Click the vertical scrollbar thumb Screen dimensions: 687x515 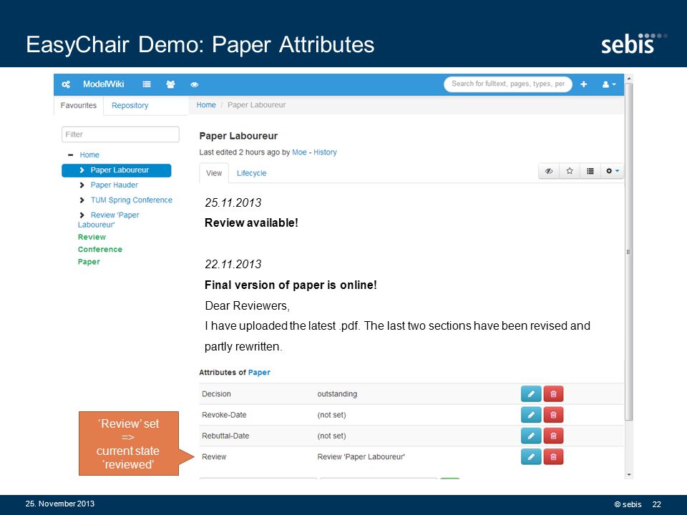[x=629, y=252]
